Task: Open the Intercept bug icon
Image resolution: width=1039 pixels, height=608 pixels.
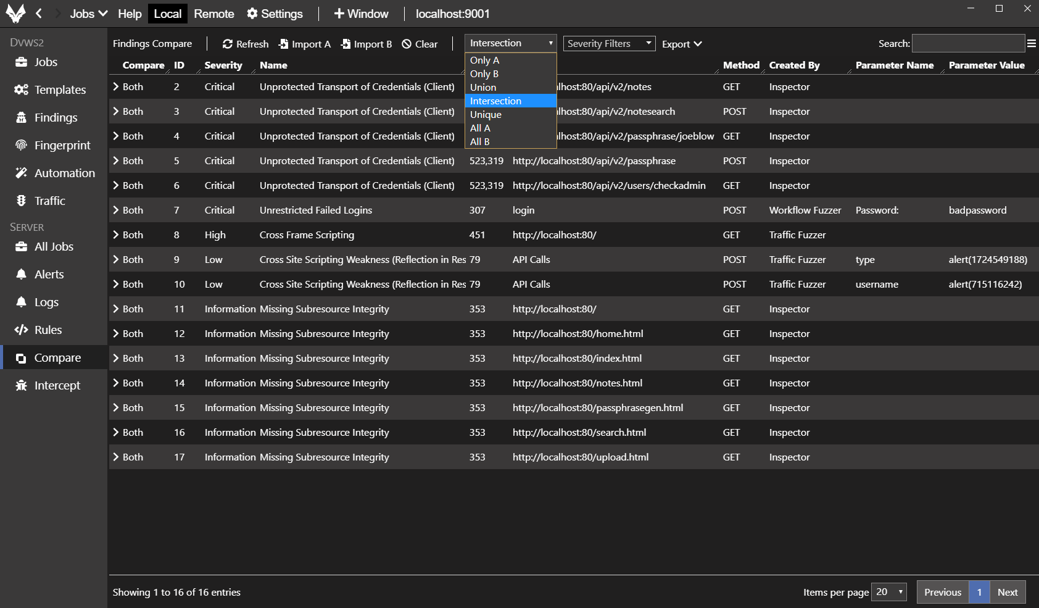Action: (21, 385)
